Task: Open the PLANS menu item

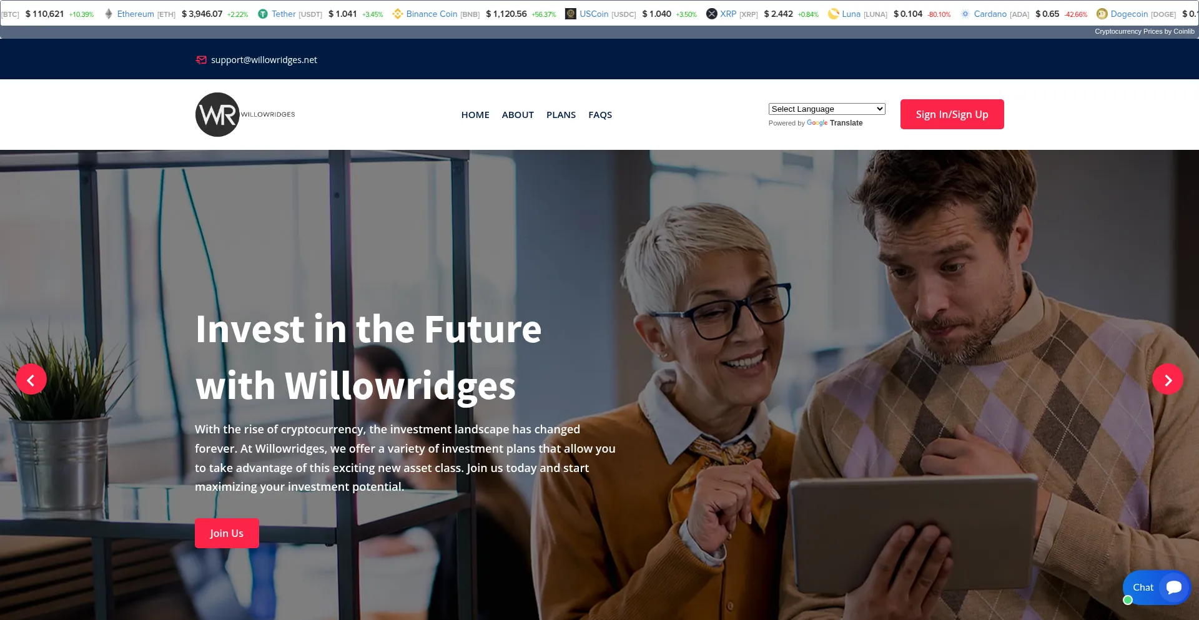Action: pos(561,115)
